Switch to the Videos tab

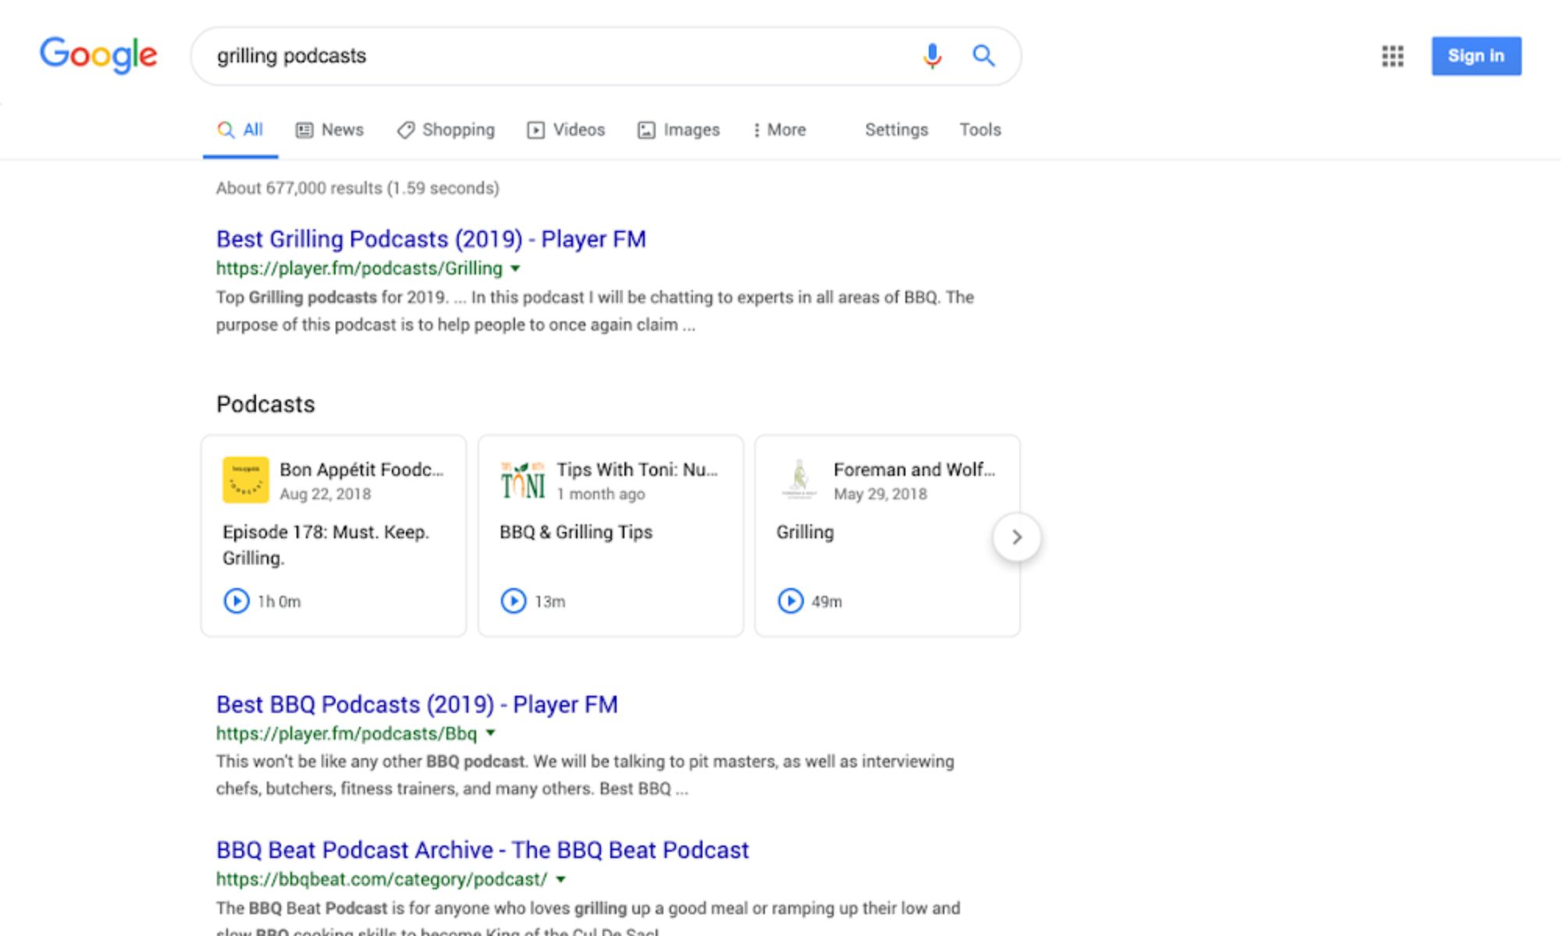pyautogui.click(x=566, y=130)
